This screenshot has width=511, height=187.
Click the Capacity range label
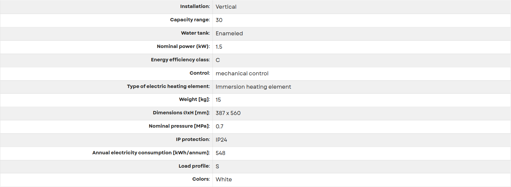(x=190, y=20)
